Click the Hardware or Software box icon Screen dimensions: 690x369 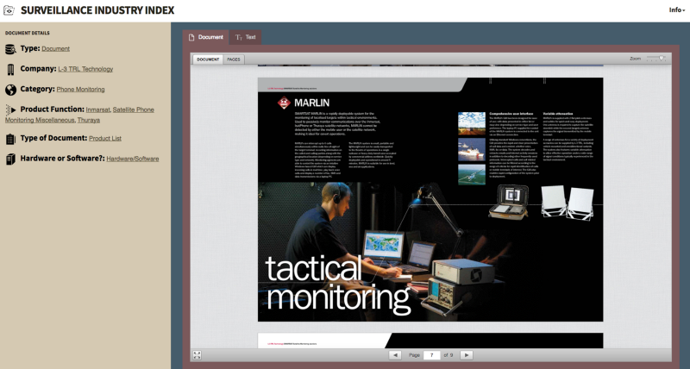point(10,159)
